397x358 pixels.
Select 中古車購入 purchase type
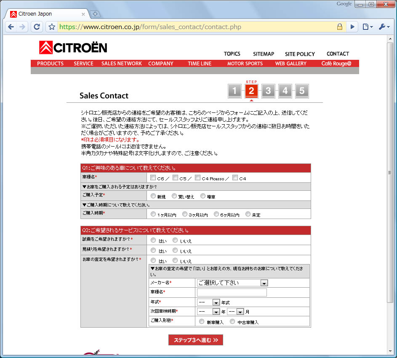click(x=232, y=321)
